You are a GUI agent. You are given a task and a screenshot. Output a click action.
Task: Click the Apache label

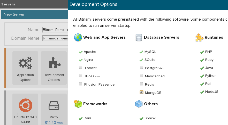[90, 52]
